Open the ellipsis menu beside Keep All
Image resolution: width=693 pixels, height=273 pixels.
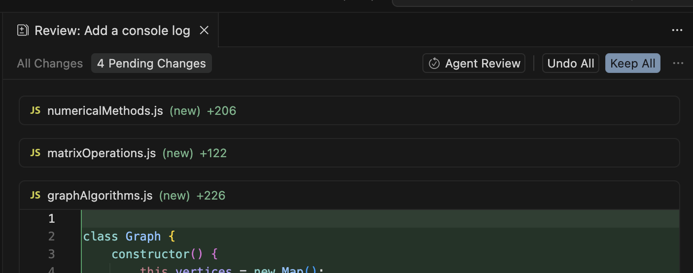(678, 64)
